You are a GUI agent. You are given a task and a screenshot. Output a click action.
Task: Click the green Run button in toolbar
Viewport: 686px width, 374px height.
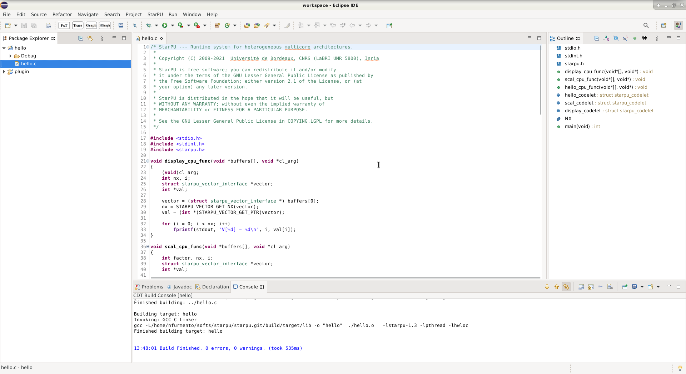(x=165, y=25)
